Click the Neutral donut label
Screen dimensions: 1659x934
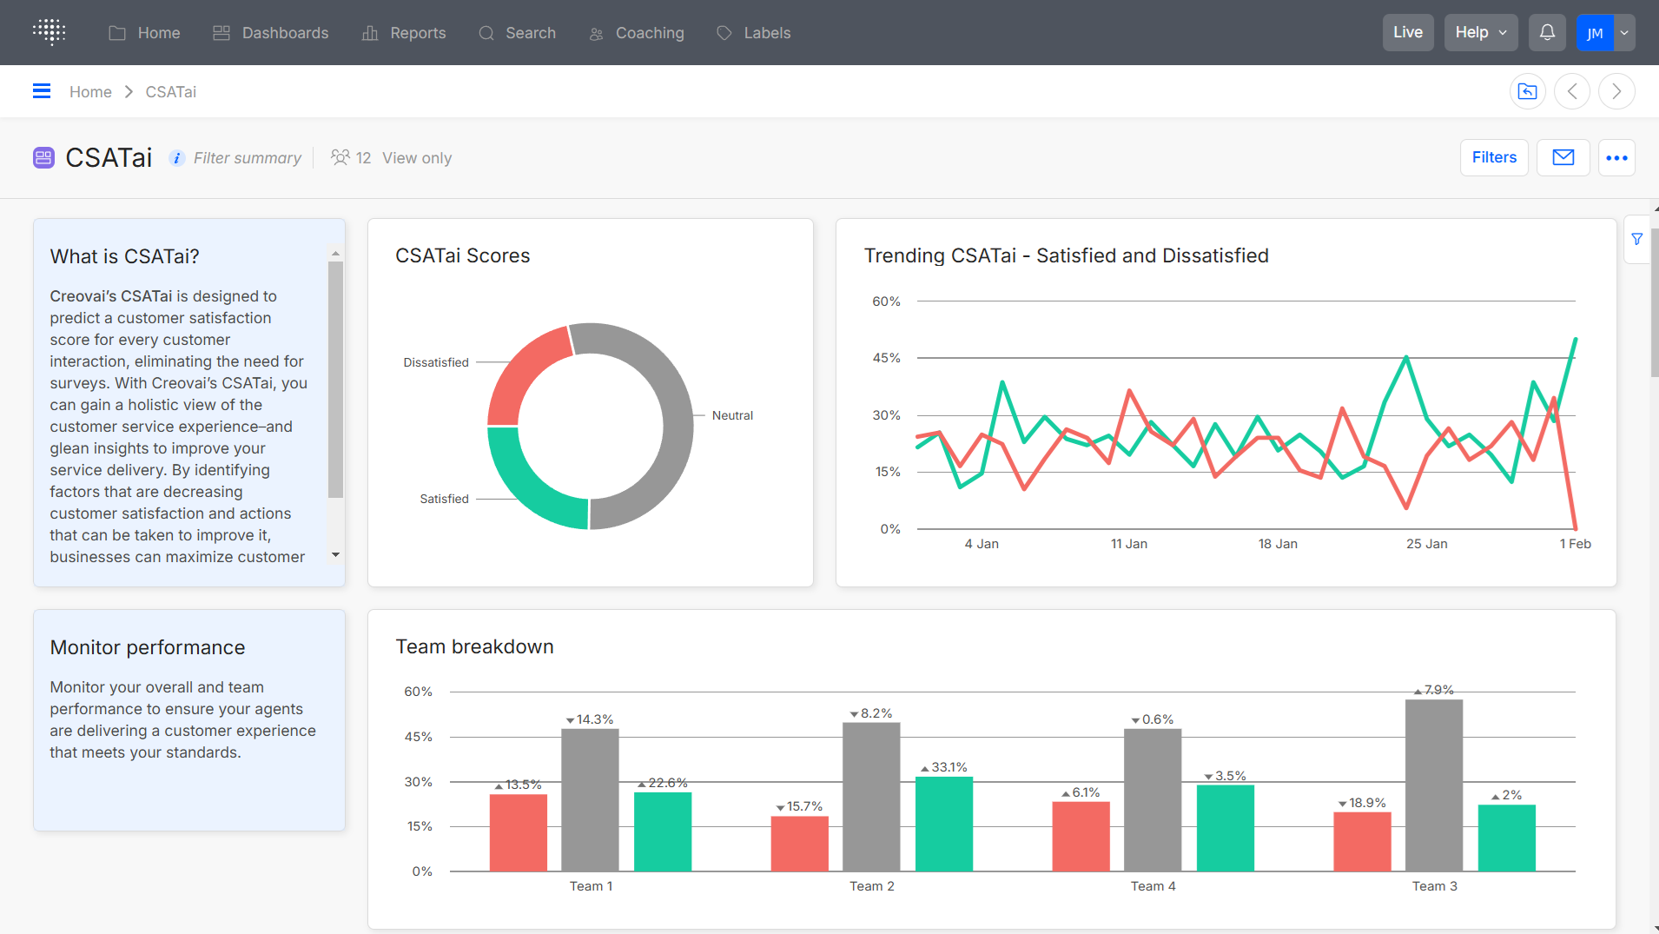point(732,415)
